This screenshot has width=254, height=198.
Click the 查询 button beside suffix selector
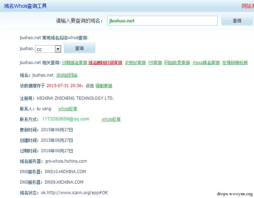[80, 48]
